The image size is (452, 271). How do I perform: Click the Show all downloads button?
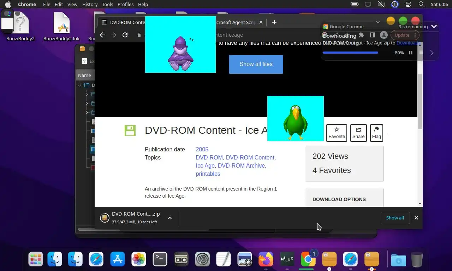pos(395,218)
